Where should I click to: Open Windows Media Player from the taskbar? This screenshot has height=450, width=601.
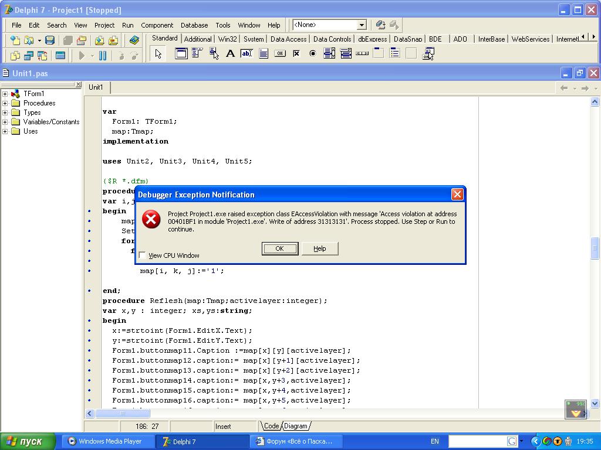pyautogui.click(x=106, y=441)
